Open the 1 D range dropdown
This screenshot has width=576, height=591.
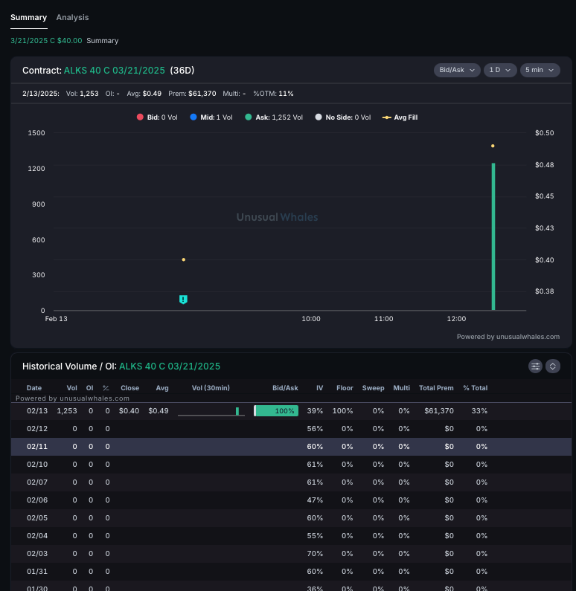click(x=500, y=70)
